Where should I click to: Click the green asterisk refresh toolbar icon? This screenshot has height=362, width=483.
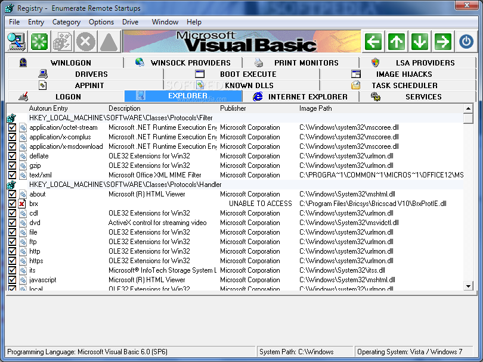pos(39,42)
